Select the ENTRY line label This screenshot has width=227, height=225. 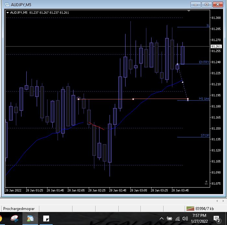coord(204,62)
